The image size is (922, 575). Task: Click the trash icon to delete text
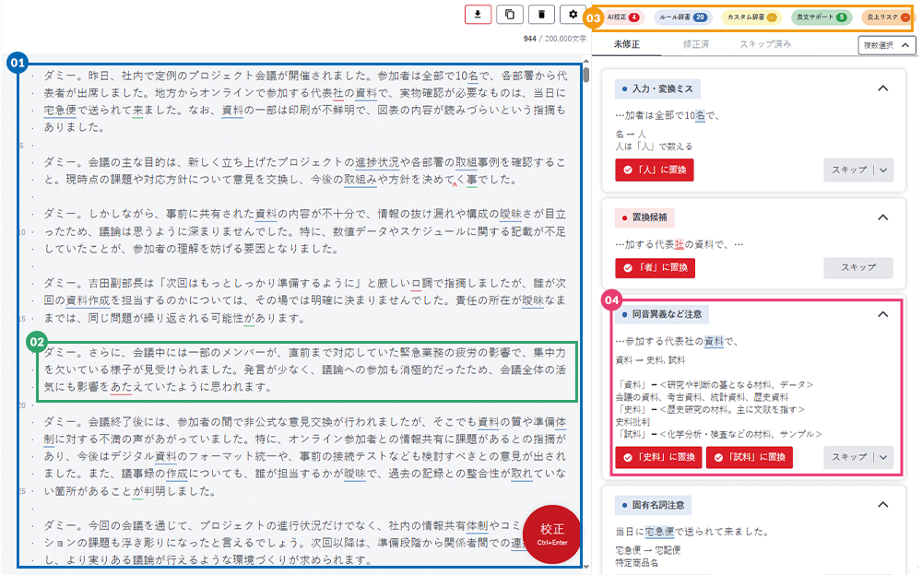pyautogui.click(x=541, y=14)
